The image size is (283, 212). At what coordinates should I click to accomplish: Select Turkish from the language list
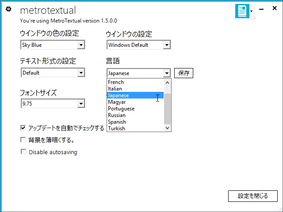135,129
